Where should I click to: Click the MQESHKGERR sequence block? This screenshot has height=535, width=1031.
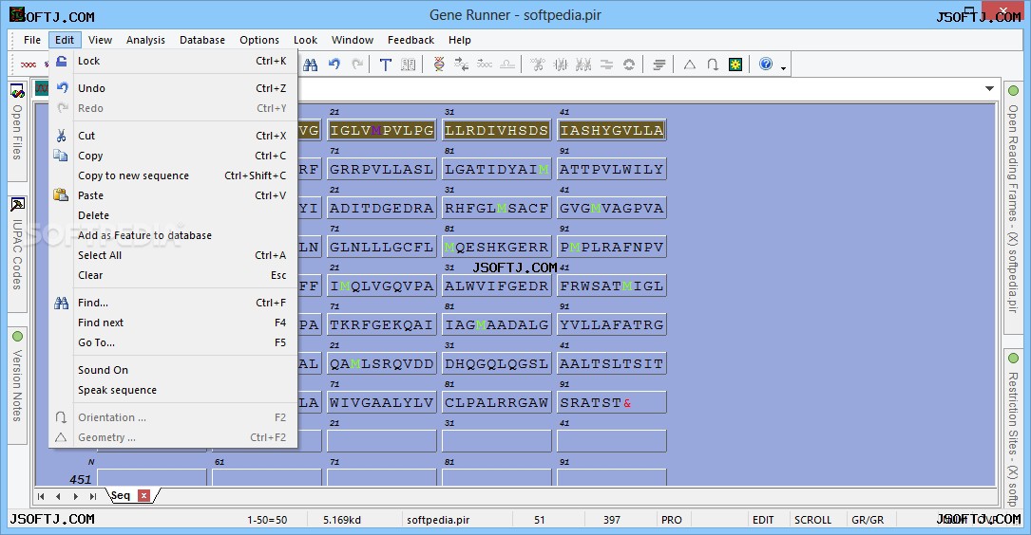pos(496,247)
